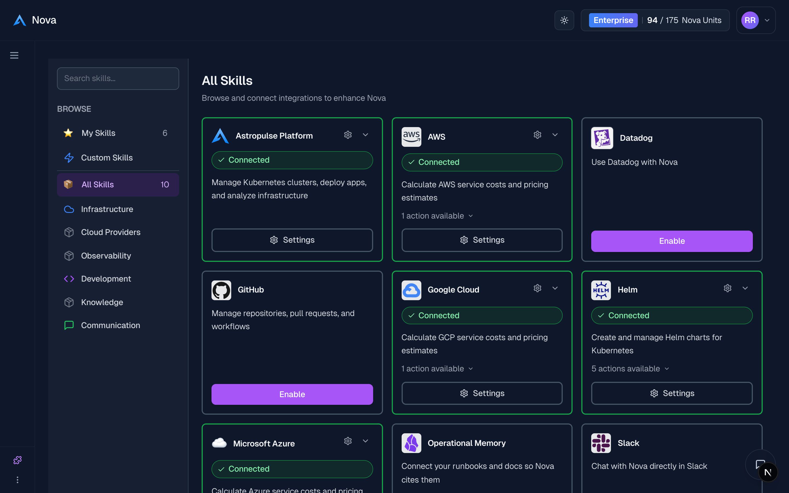Open the puzzle-piece skills icon in left rail
Viewport: 789px width, 493px height.
click(17, 460)
